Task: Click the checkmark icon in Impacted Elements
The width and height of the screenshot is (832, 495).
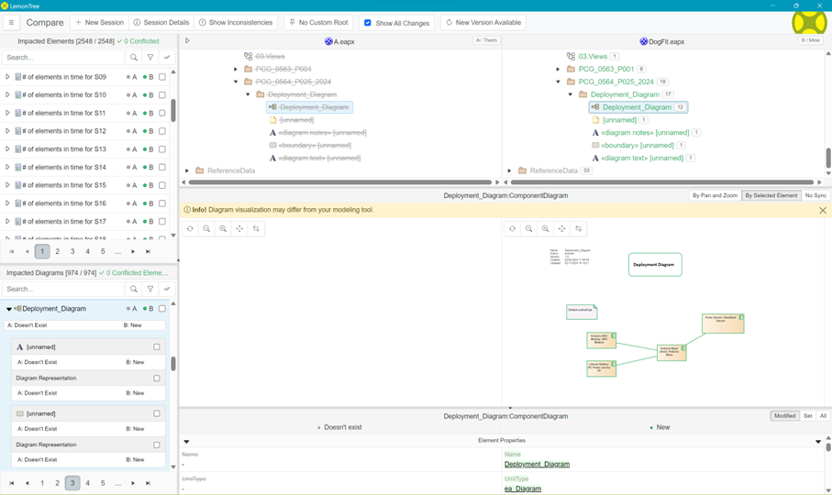Action: pos(167,57)
